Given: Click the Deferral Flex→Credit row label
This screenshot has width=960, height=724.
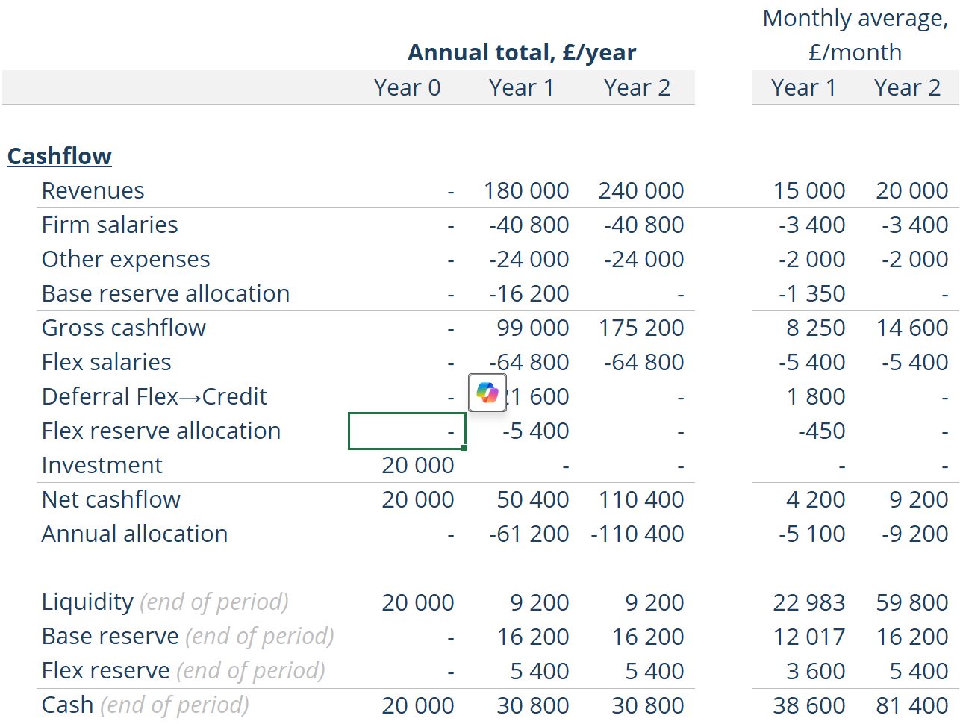Looking at the screenshot, I should point(155,396).
